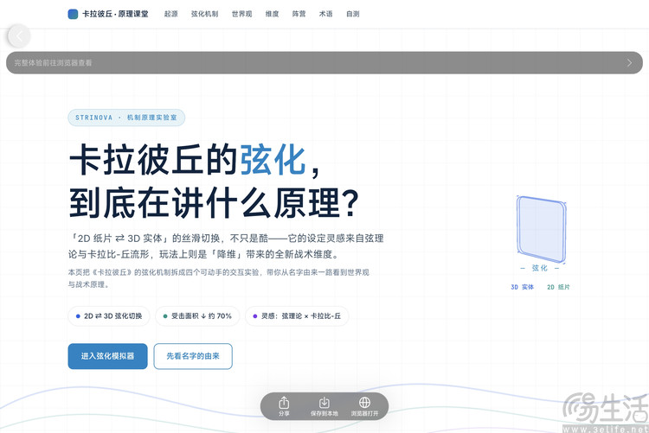Open the 起源 nav item
Screen dimensions: 649x433
click(171, 14)
